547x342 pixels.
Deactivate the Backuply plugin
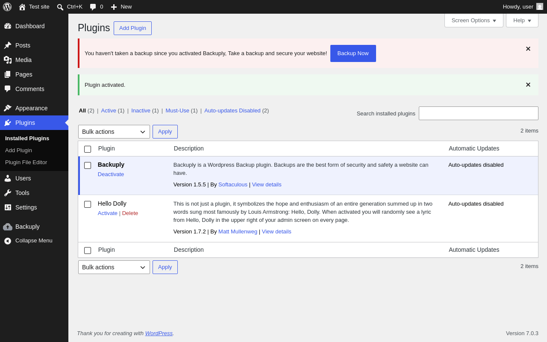coord(111,174)
